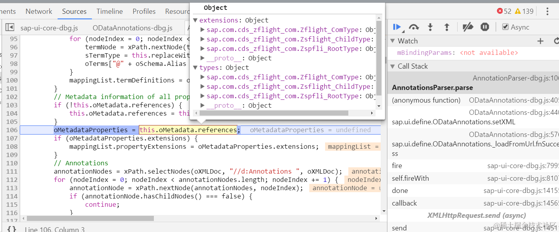559x232 pixels.
Task: Open ODataAnnotations-dbg.js file tab
Action: click(133, 28)
